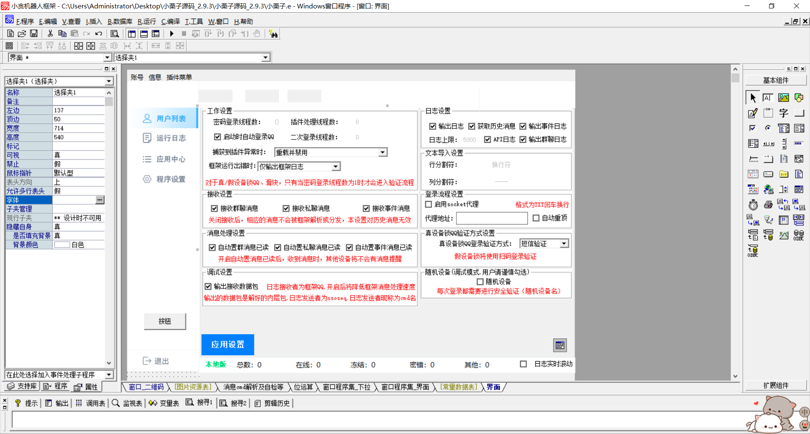Select the ODBC database component
The height and width of the screenshot is (434, 810).
(x=798, y=235)
